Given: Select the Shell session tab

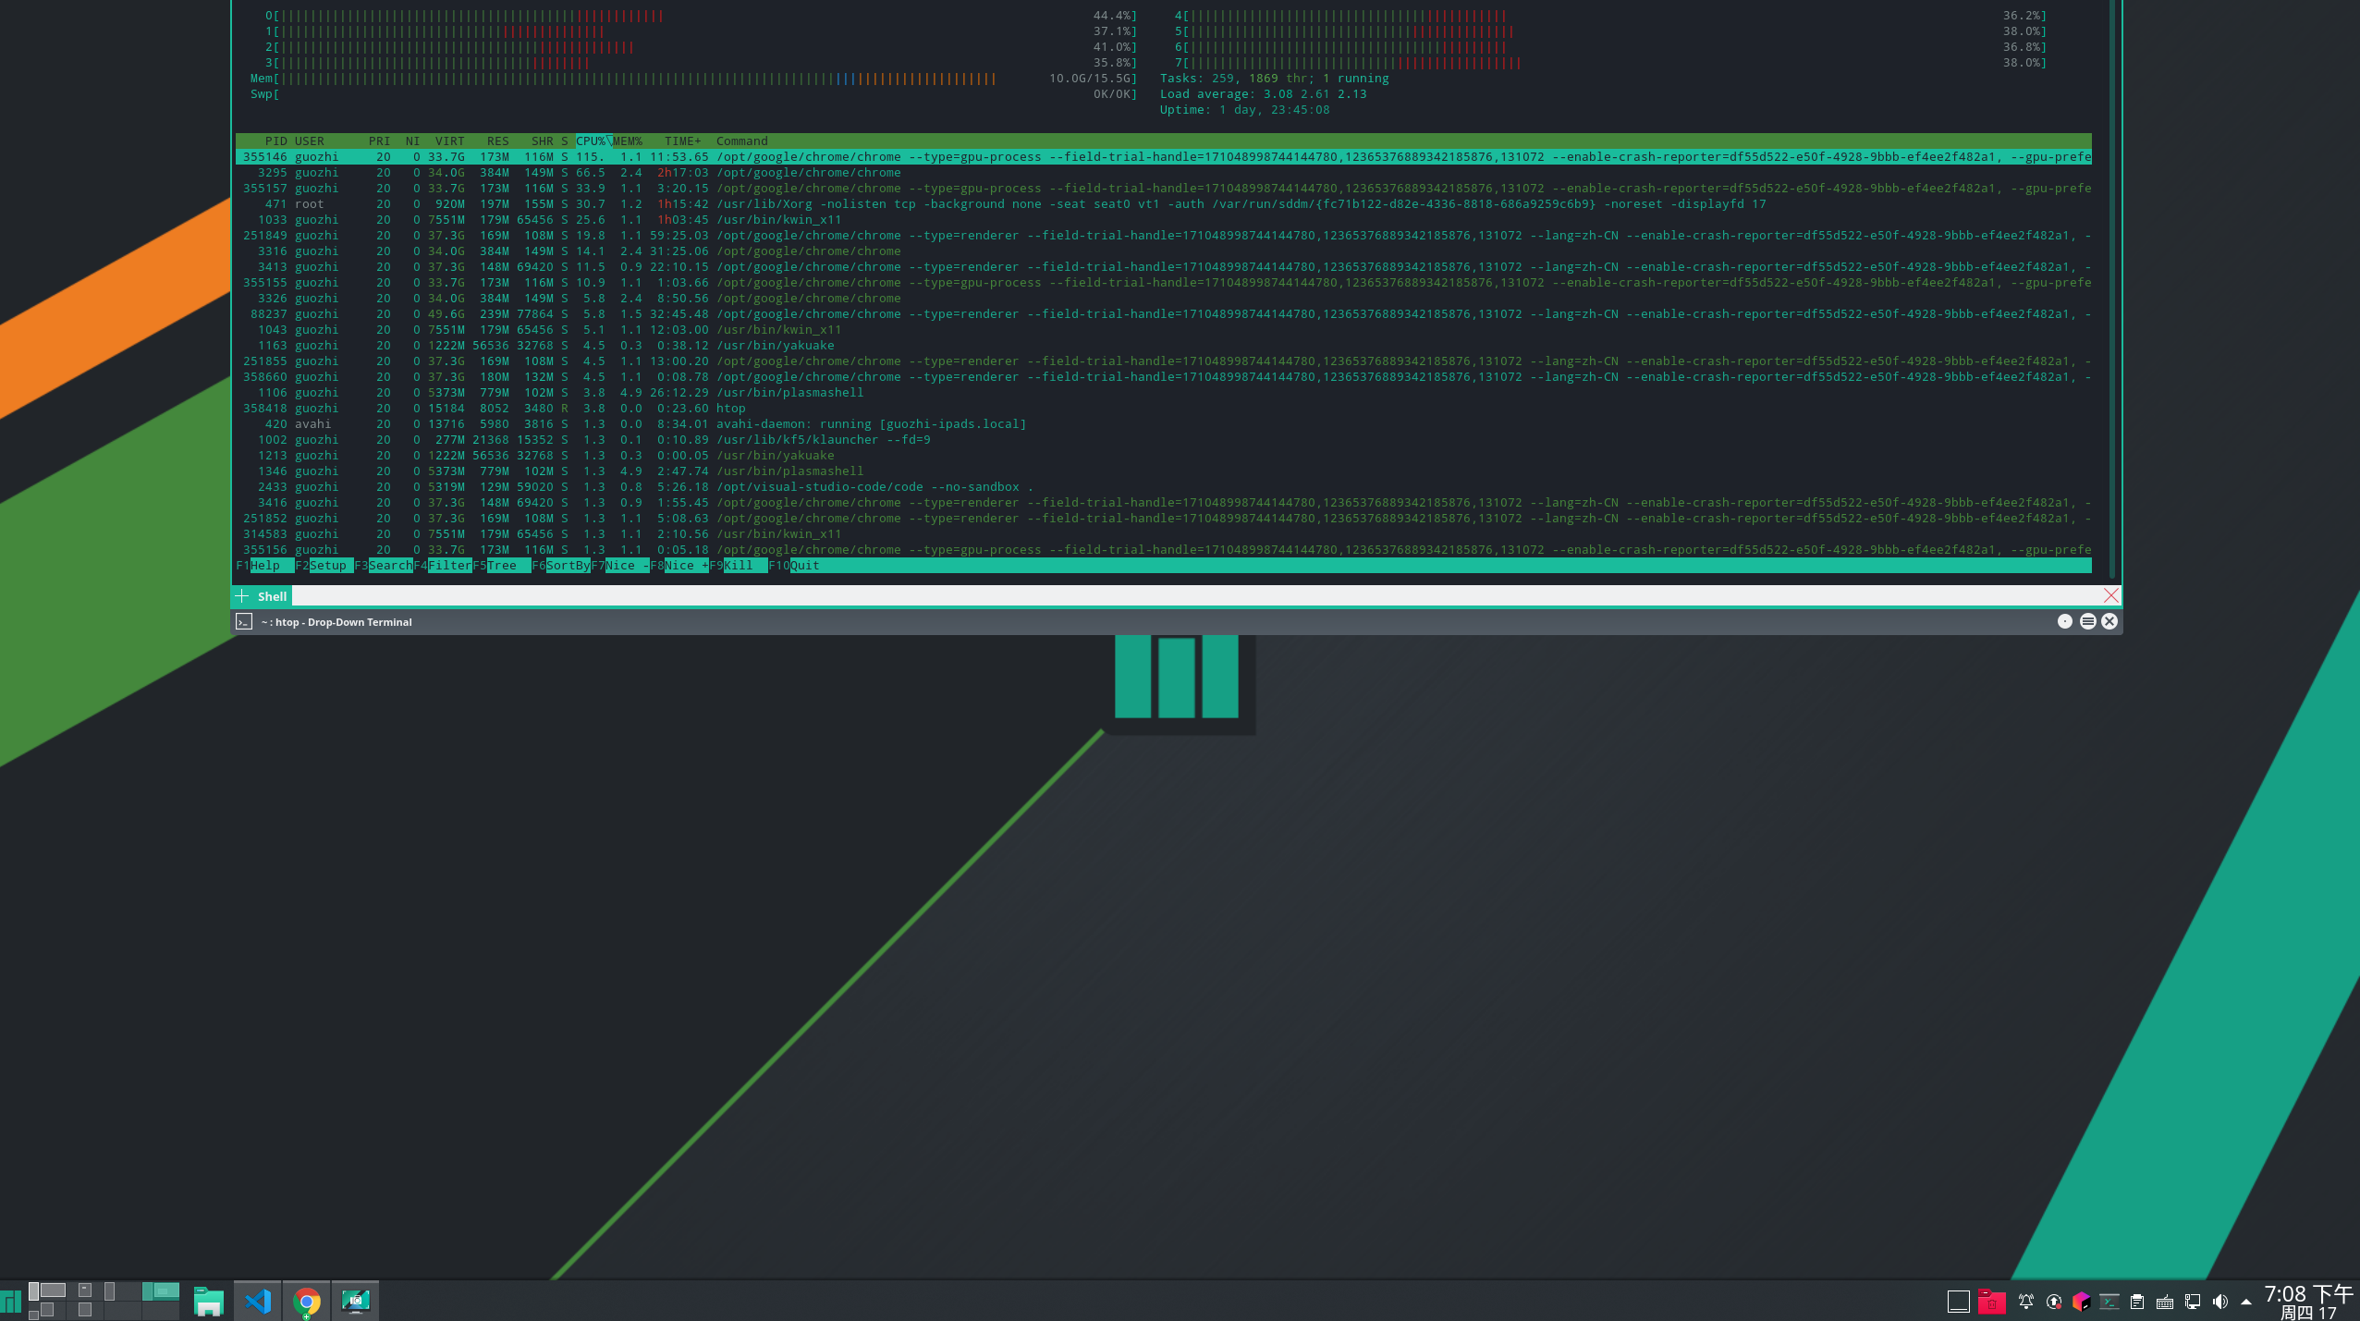Looking at the screenshot, I should (272, 596).
